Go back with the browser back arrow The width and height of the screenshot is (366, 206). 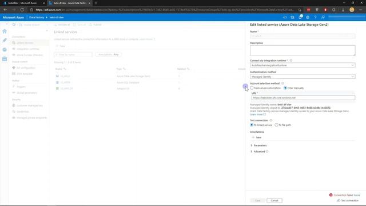(5, 10)
